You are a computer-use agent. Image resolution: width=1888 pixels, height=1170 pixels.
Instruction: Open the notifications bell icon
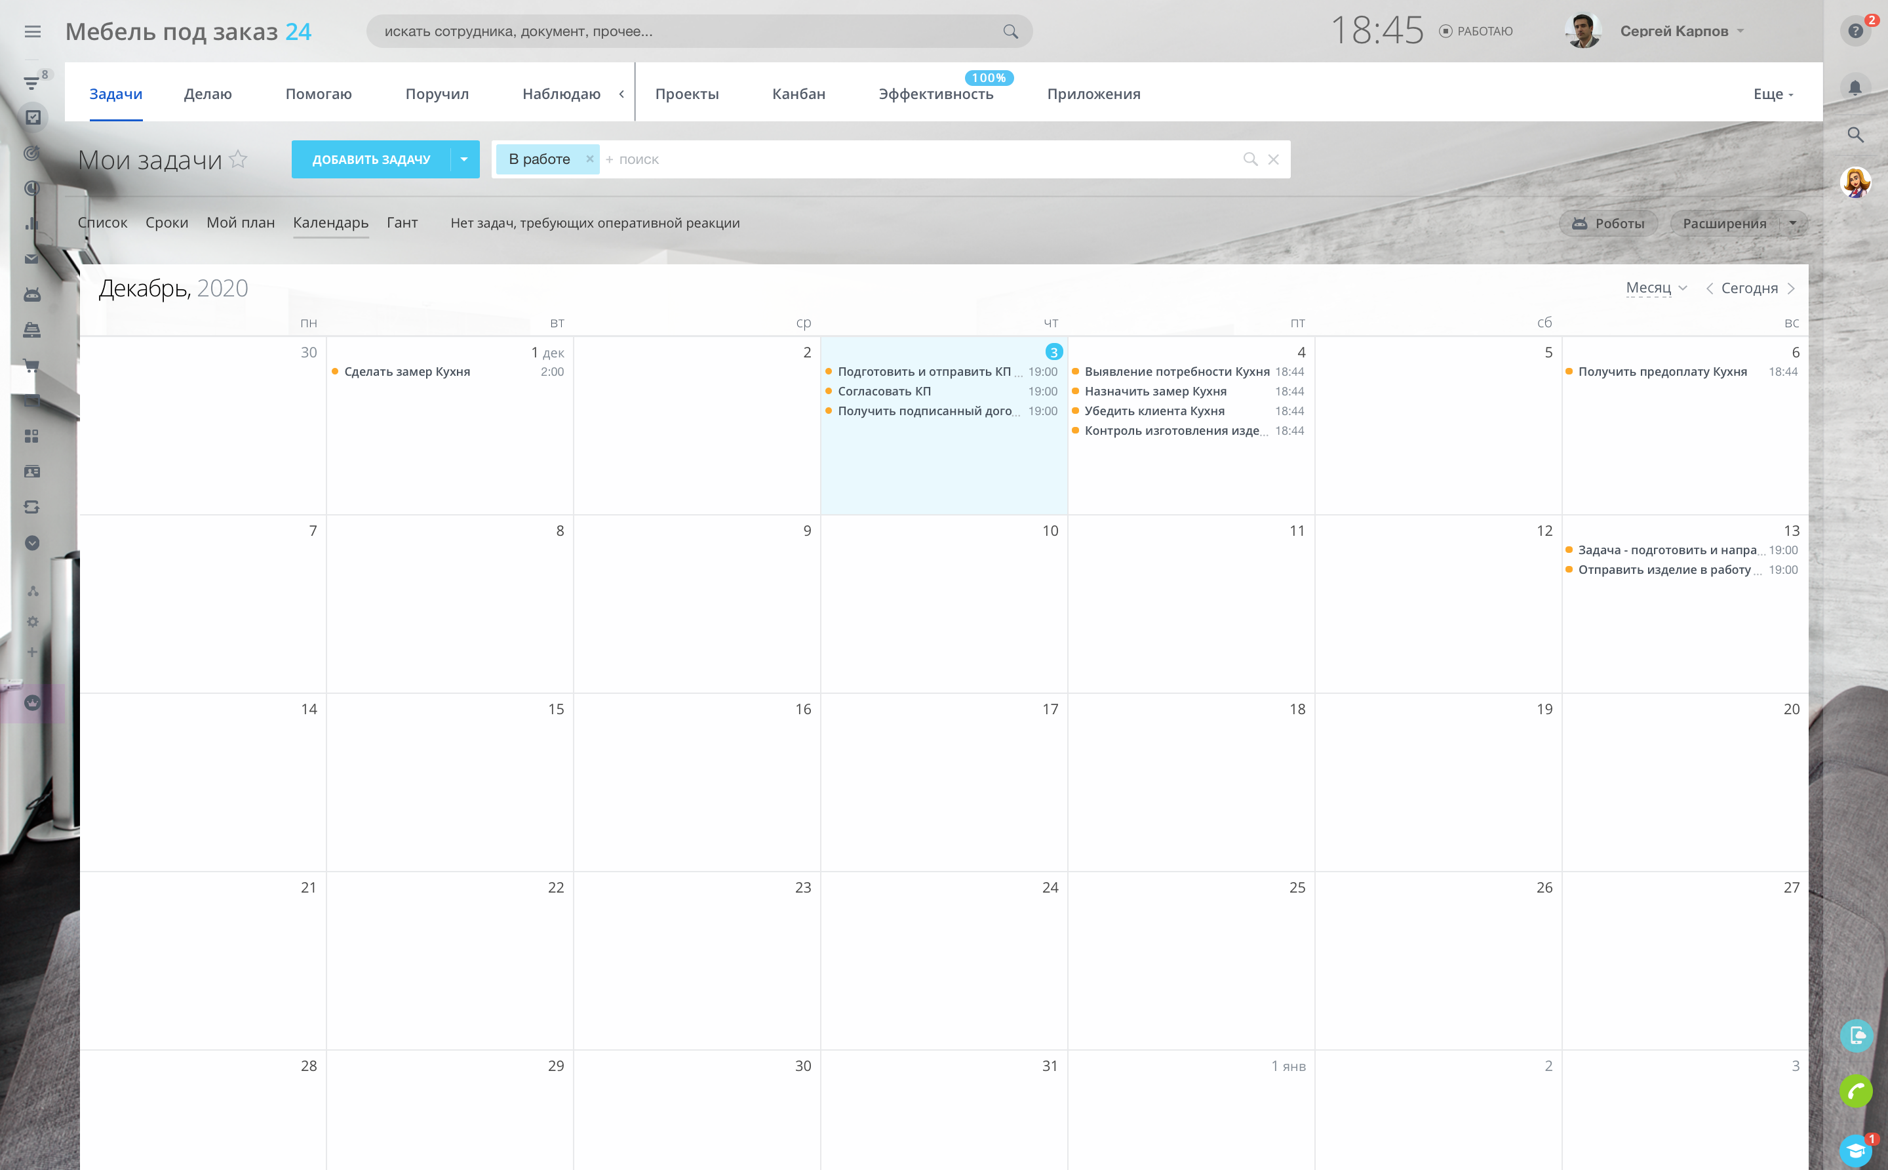click(1855, 87)
